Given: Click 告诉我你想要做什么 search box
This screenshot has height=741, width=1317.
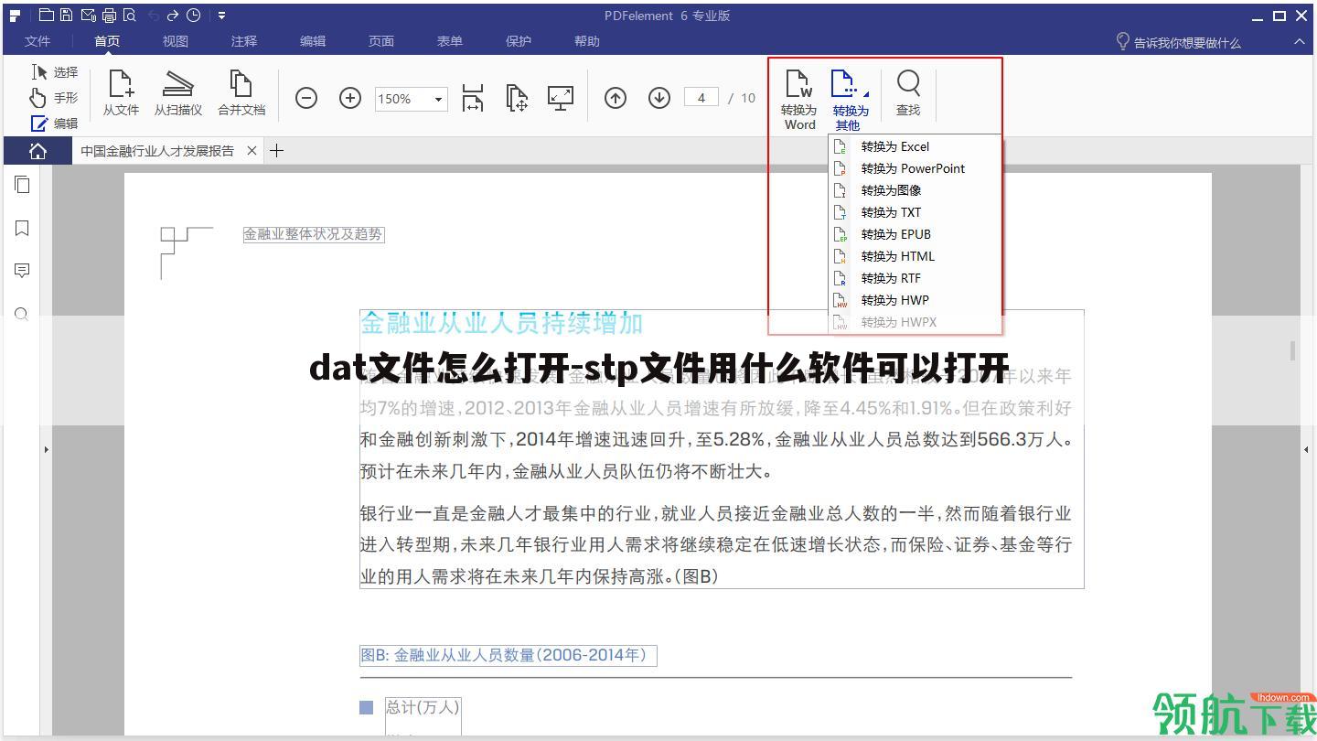Looking at the screenshot, I should coord(1178,42).
